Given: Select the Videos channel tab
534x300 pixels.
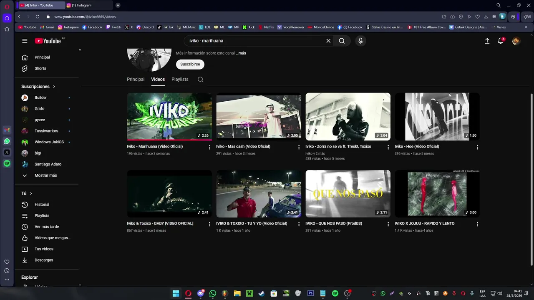Looking at the screenshot, I should (x=158, y=79).
